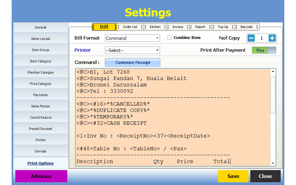The image size is (296, 185).
Task: Click the '<@C>B1, Lot 7268' line
Action: pos(103,72)
